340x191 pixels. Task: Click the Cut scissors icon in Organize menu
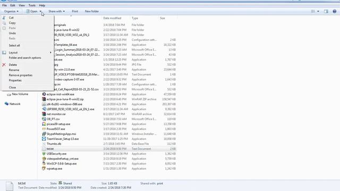[x=4, y=18]
